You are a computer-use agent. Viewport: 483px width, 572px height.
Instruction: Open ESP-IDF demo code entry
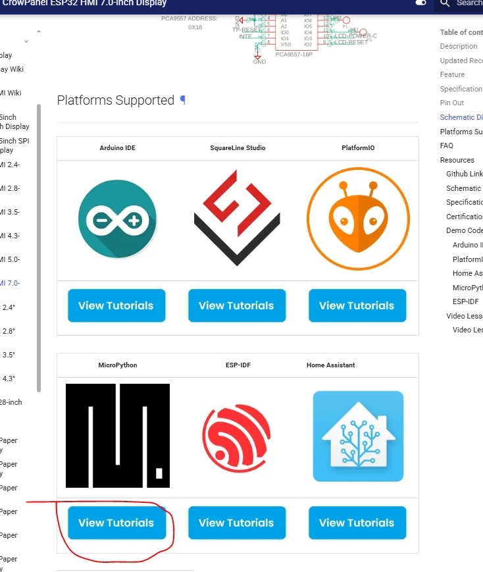pos(466,301)
